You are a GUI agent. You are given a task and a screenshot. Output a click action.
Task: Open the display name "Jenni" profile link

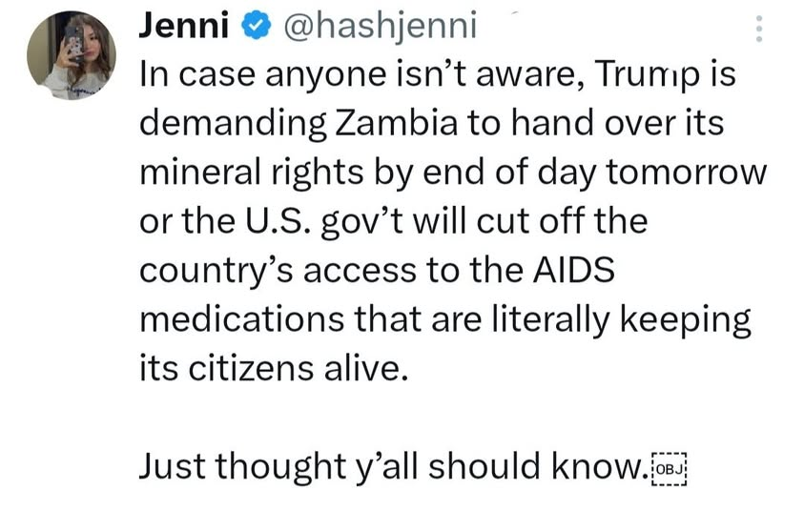point(183,28)
